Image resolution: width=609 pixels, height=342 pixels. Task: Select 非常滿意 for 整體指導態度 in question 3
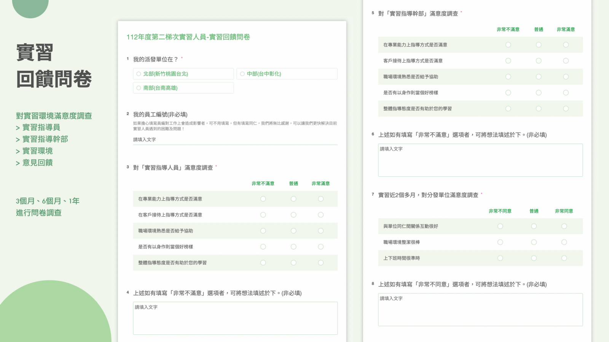321,263
